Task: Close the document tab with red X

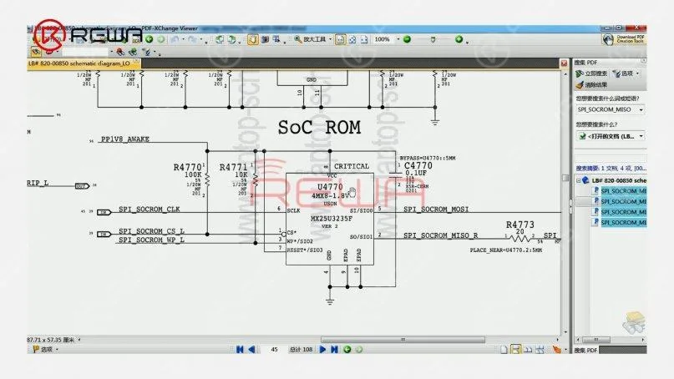Action: pyautogui.click(x=564, y=63)
